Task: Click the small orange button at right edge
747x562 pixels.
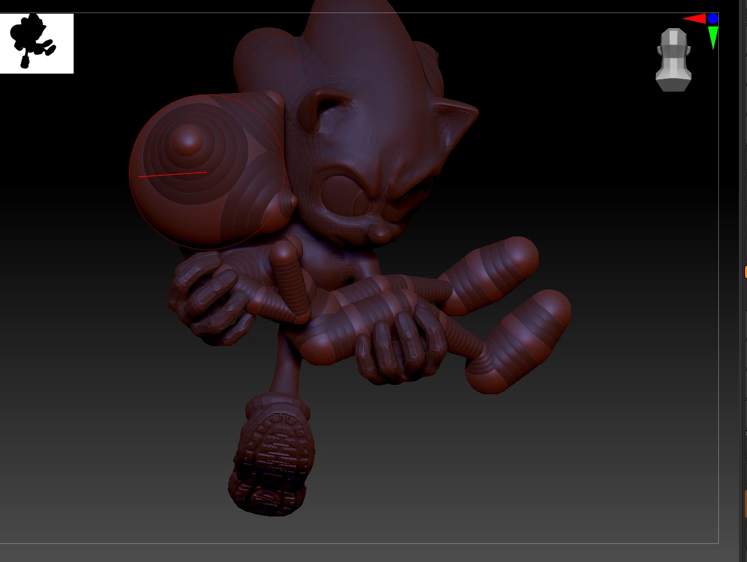Action: coord(745,272)
